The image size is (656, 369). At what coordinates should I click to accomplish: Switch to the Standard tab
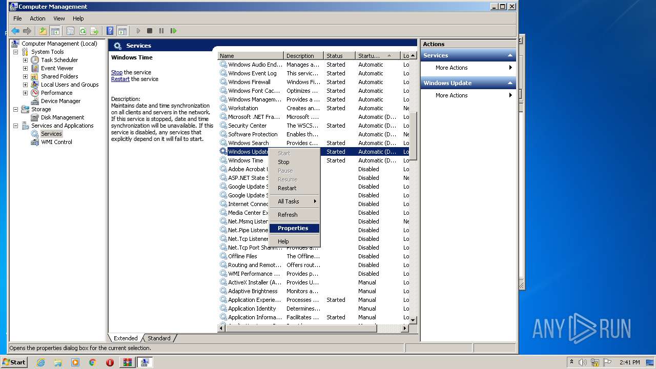click(x=159, y=338)
